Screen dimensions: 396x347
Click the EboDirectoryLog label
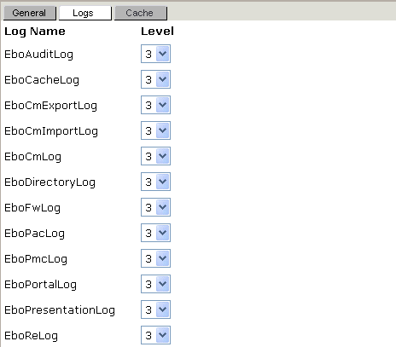coord(49,182)
